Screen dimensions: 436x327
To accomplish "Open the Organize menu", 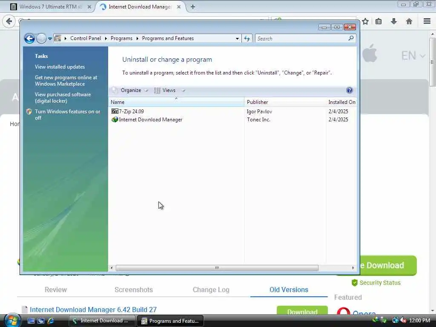I will click(x=130, y=90).
